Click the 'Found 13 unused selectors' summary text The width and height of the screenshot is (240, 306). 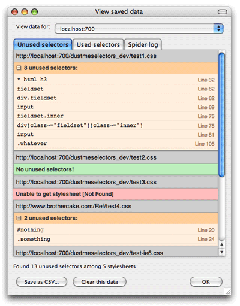(74, 266)
